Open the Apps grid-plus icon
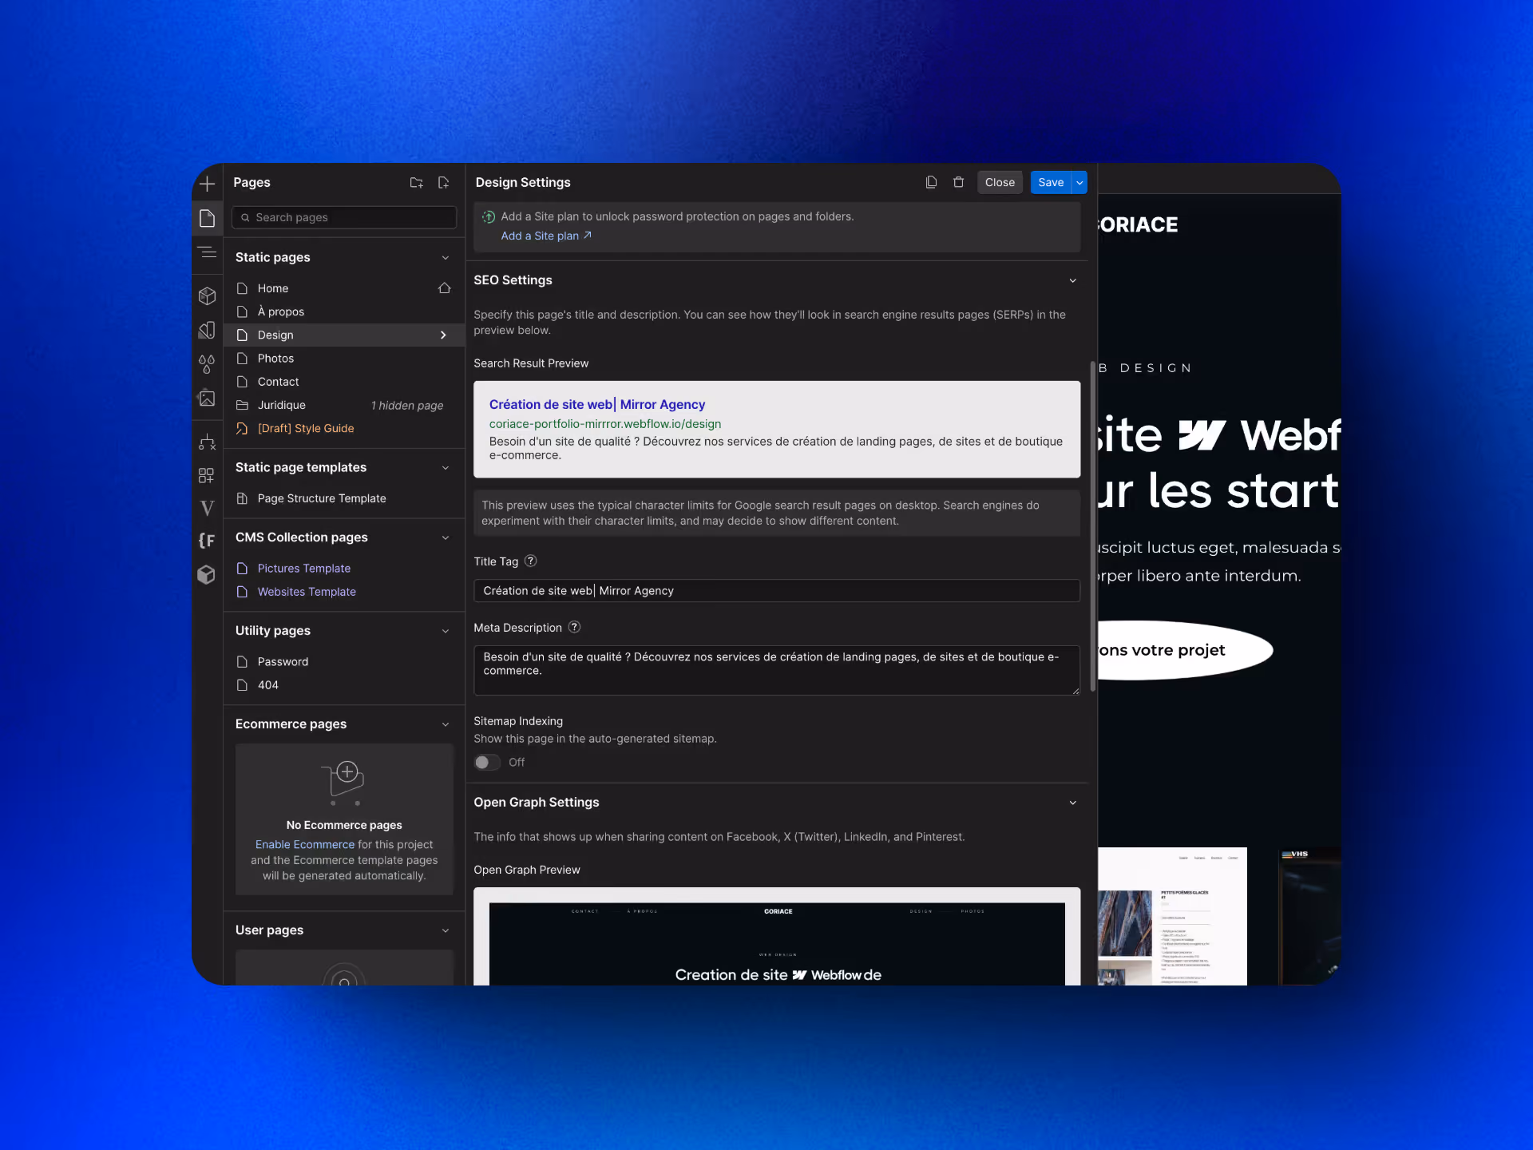This screenshot has height=1150, width=1533. (x=207, y=476)
